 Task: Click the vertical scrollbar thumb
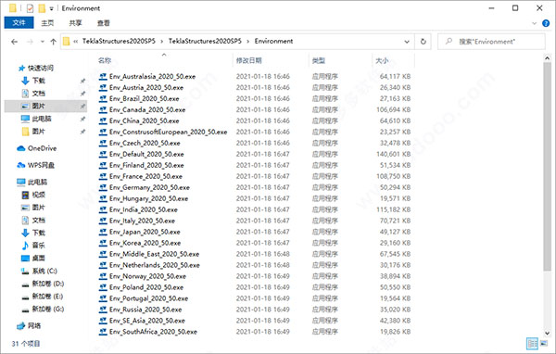click(547, 167)
